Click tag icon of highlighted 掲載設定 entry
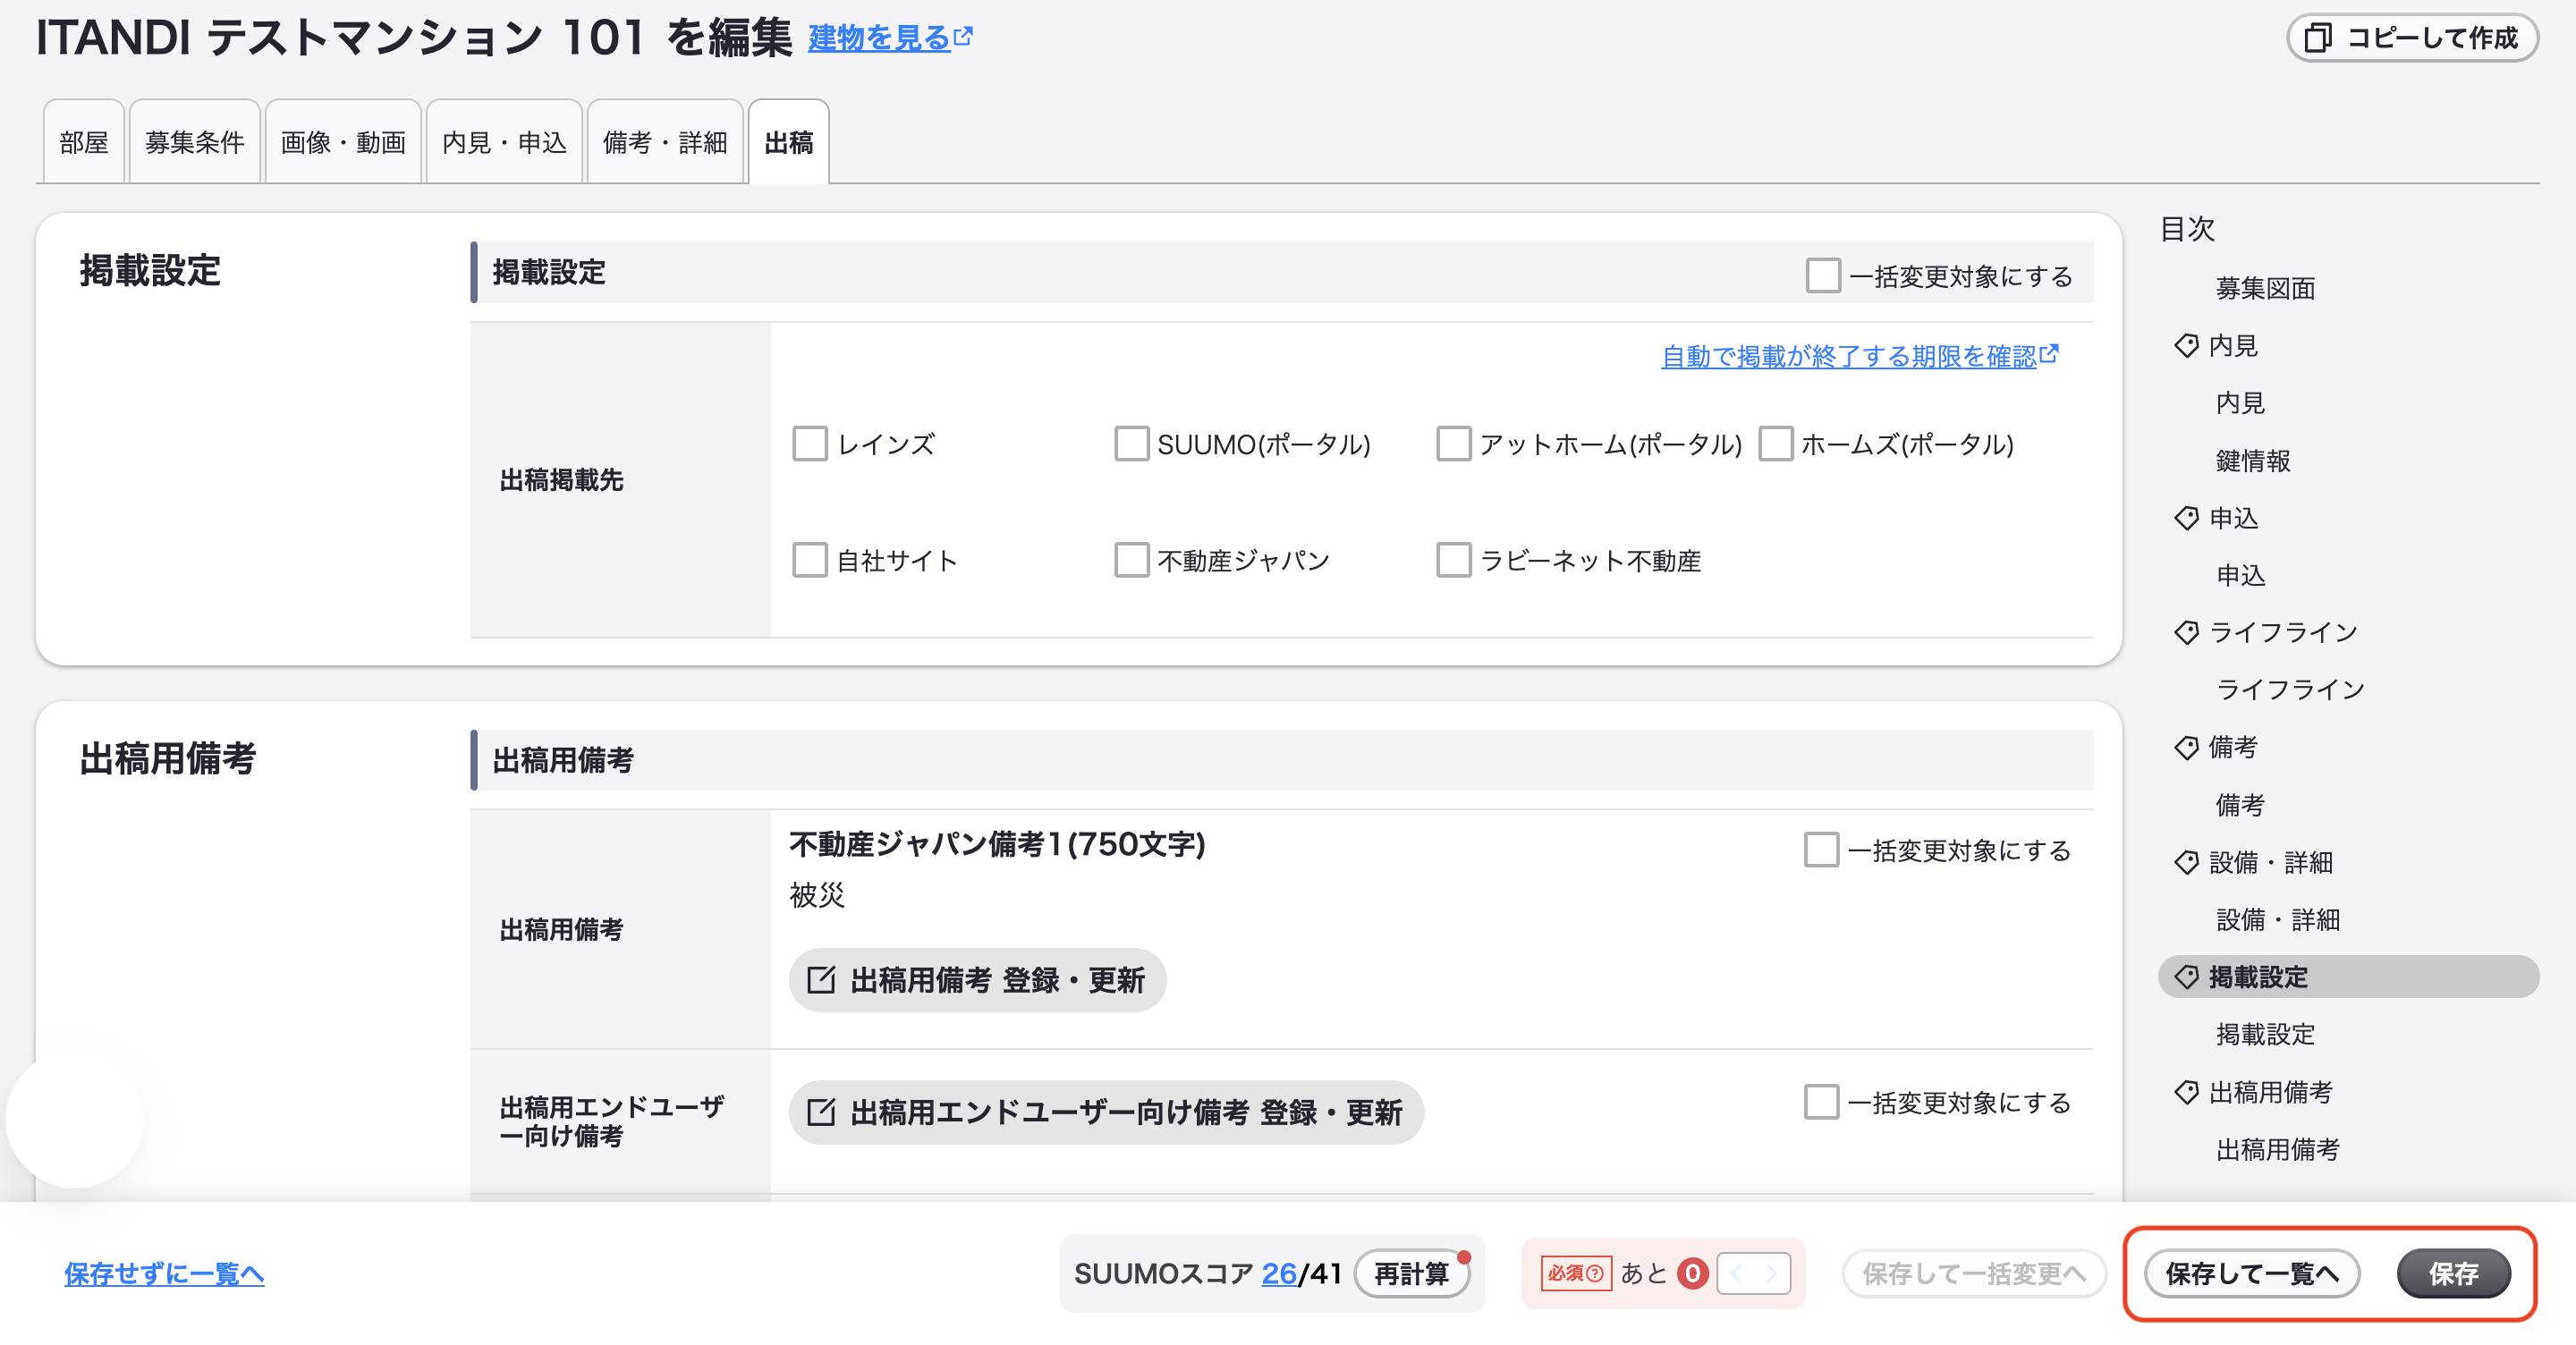 point(2186,977)
